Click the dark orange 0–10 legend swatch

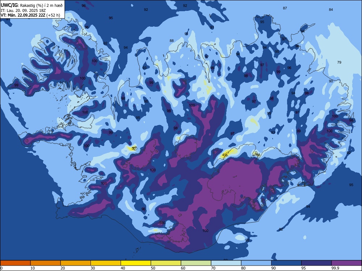15,263
